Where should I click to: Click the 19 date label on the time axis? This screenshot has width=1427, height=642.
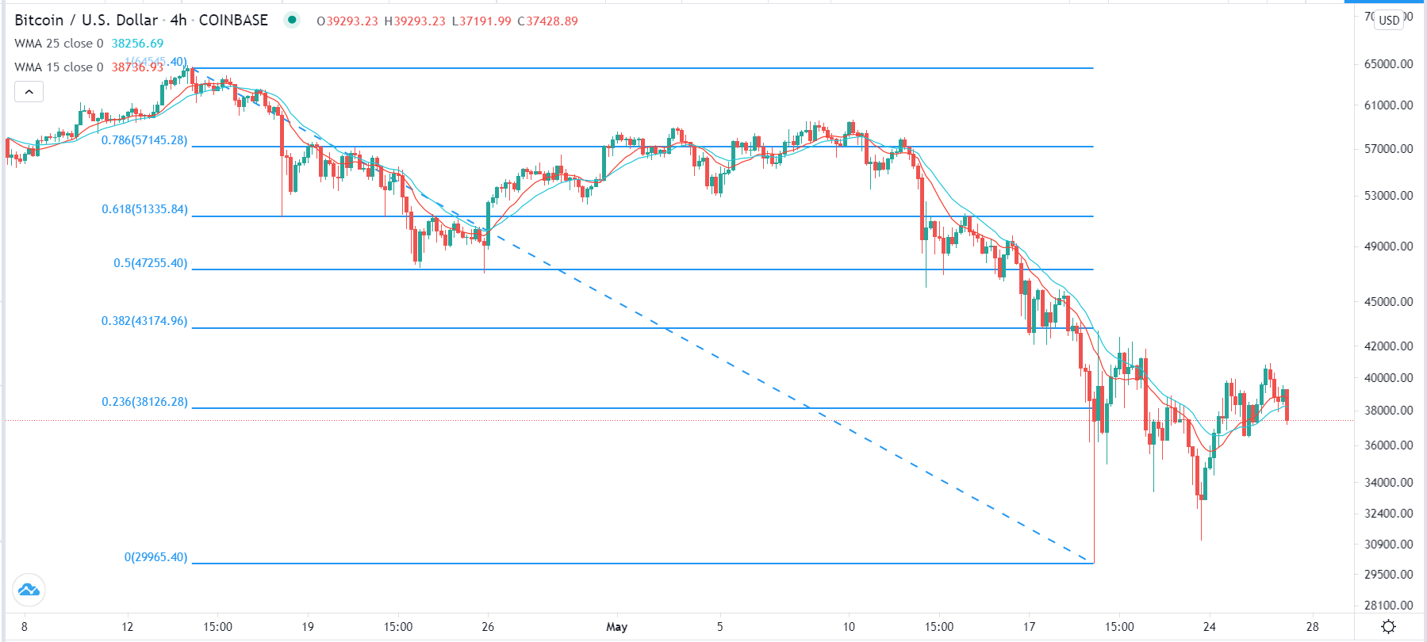(x=308, y=626)
